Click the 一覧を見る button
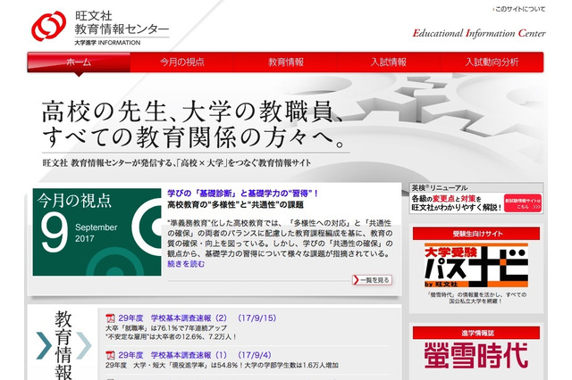The width and height of the screenshot is (572, 380). 372,280
